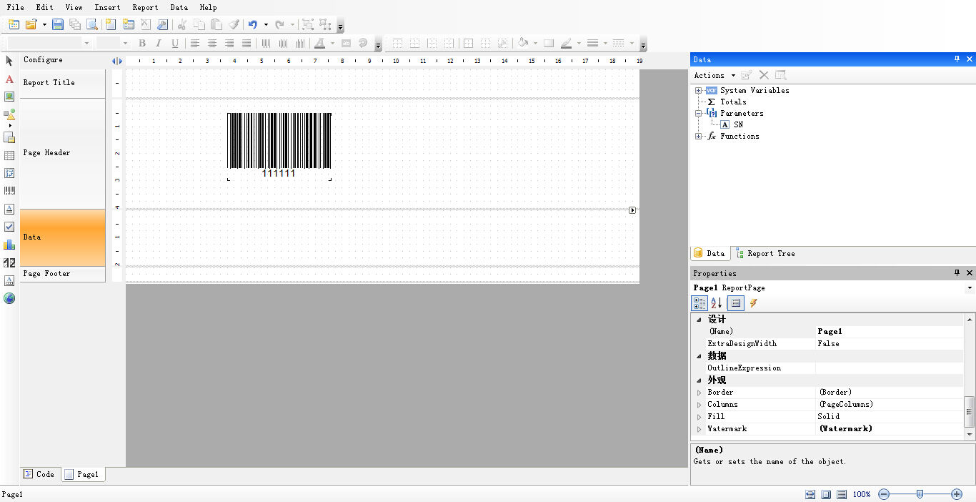
Task: Click the Undo arrow icon
Action: click(252, 24)
